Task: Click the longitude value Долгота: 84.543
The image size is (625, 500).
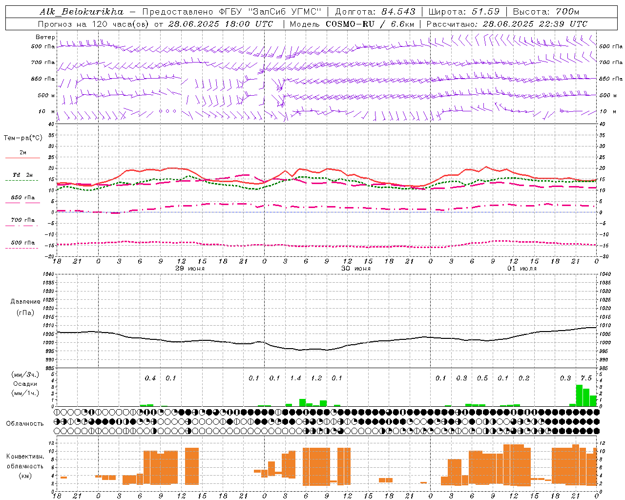Action: click(x=375, y=12)
